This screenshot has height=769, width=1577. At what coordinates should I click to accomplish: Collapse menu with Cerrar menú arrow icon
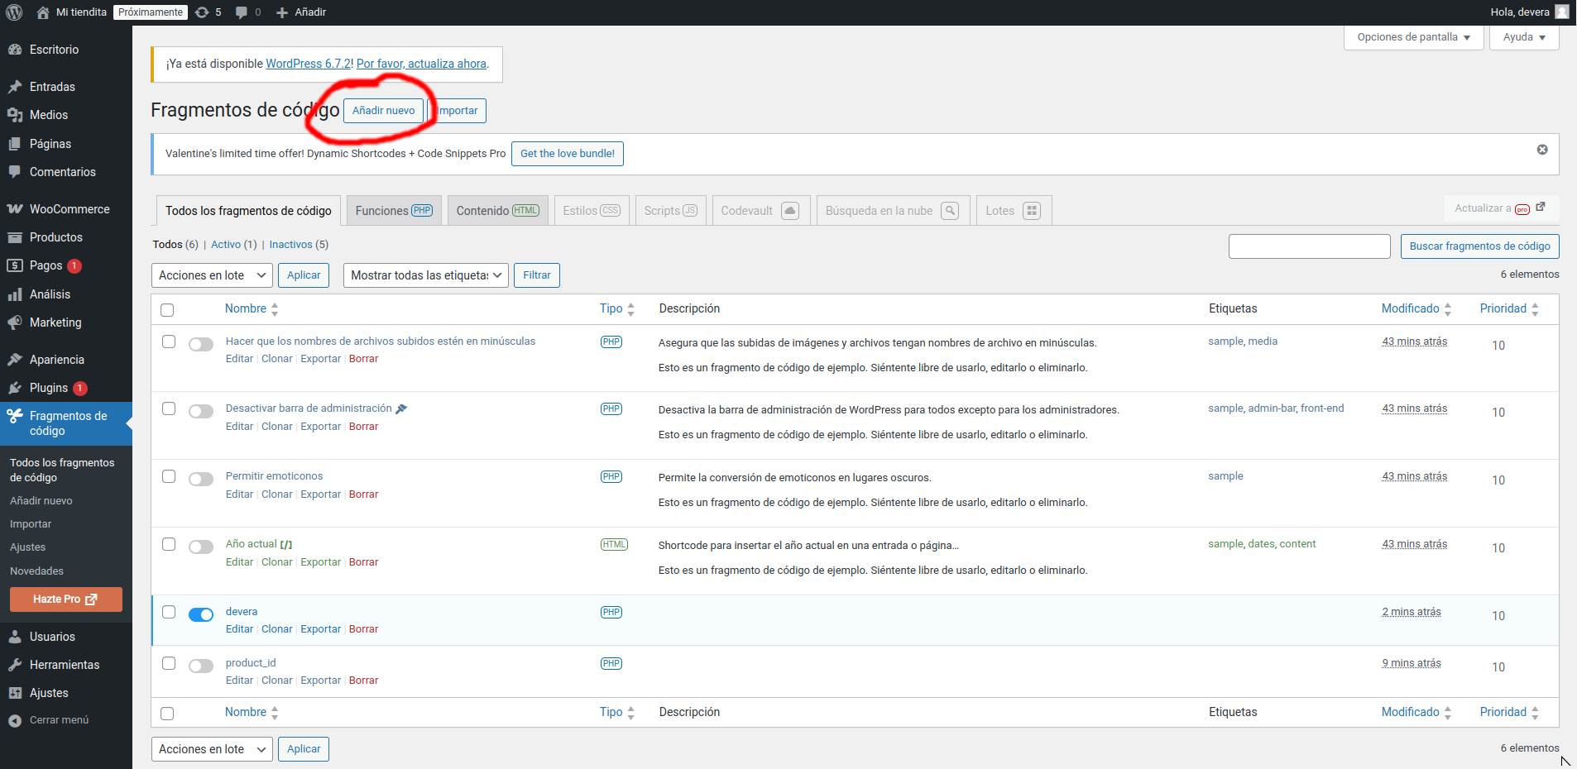coord(15,720)
